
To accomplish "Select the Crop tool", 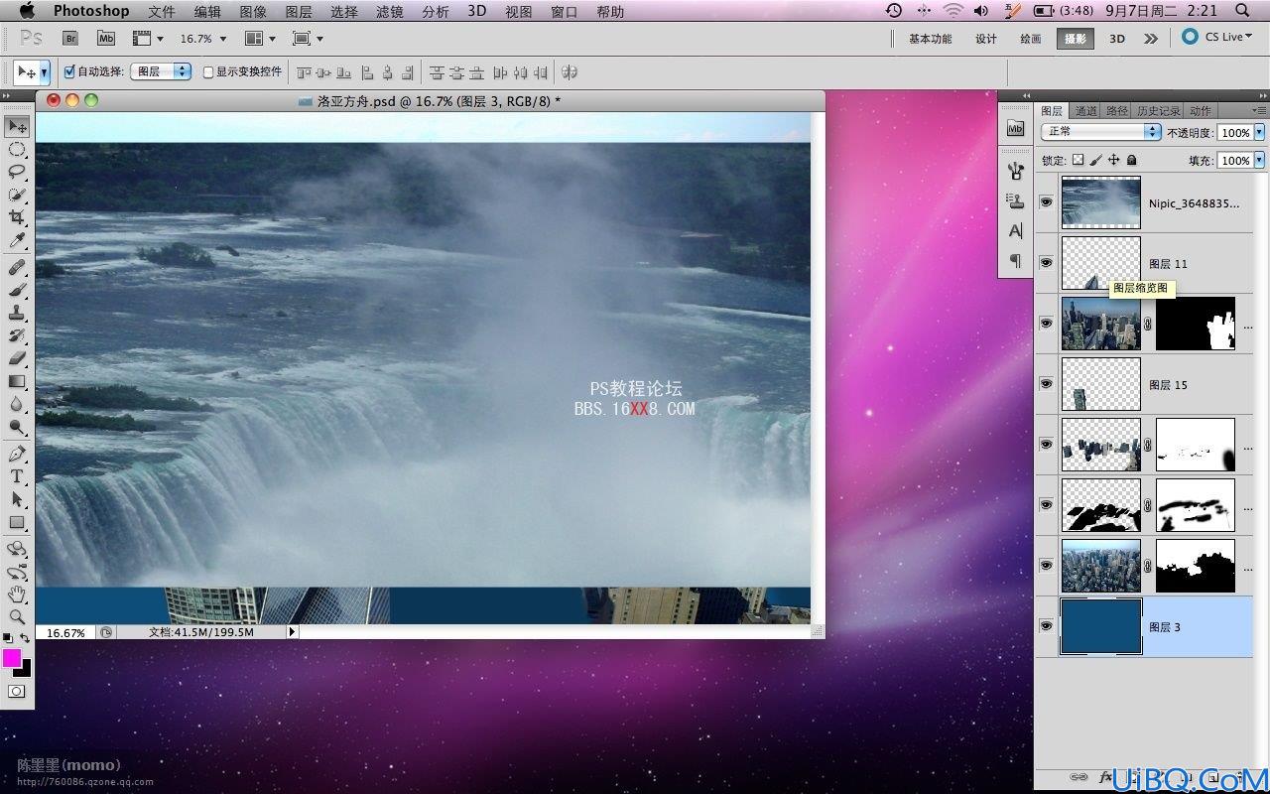I will pyautogui.click(x=17, y=217).
